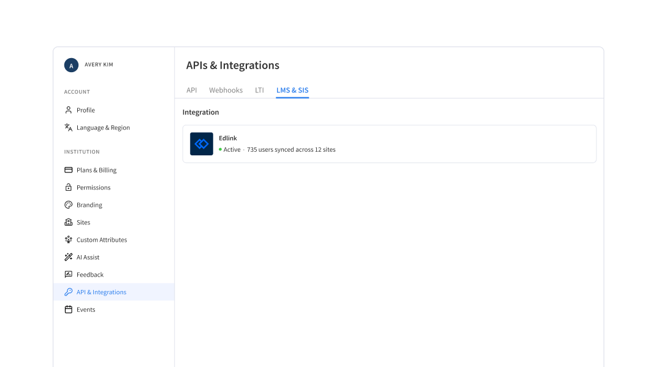The width and height of the screenshot is (657, 367).
Task: Click the Edlink logo thumbnail
Action: tap(202, 144)
